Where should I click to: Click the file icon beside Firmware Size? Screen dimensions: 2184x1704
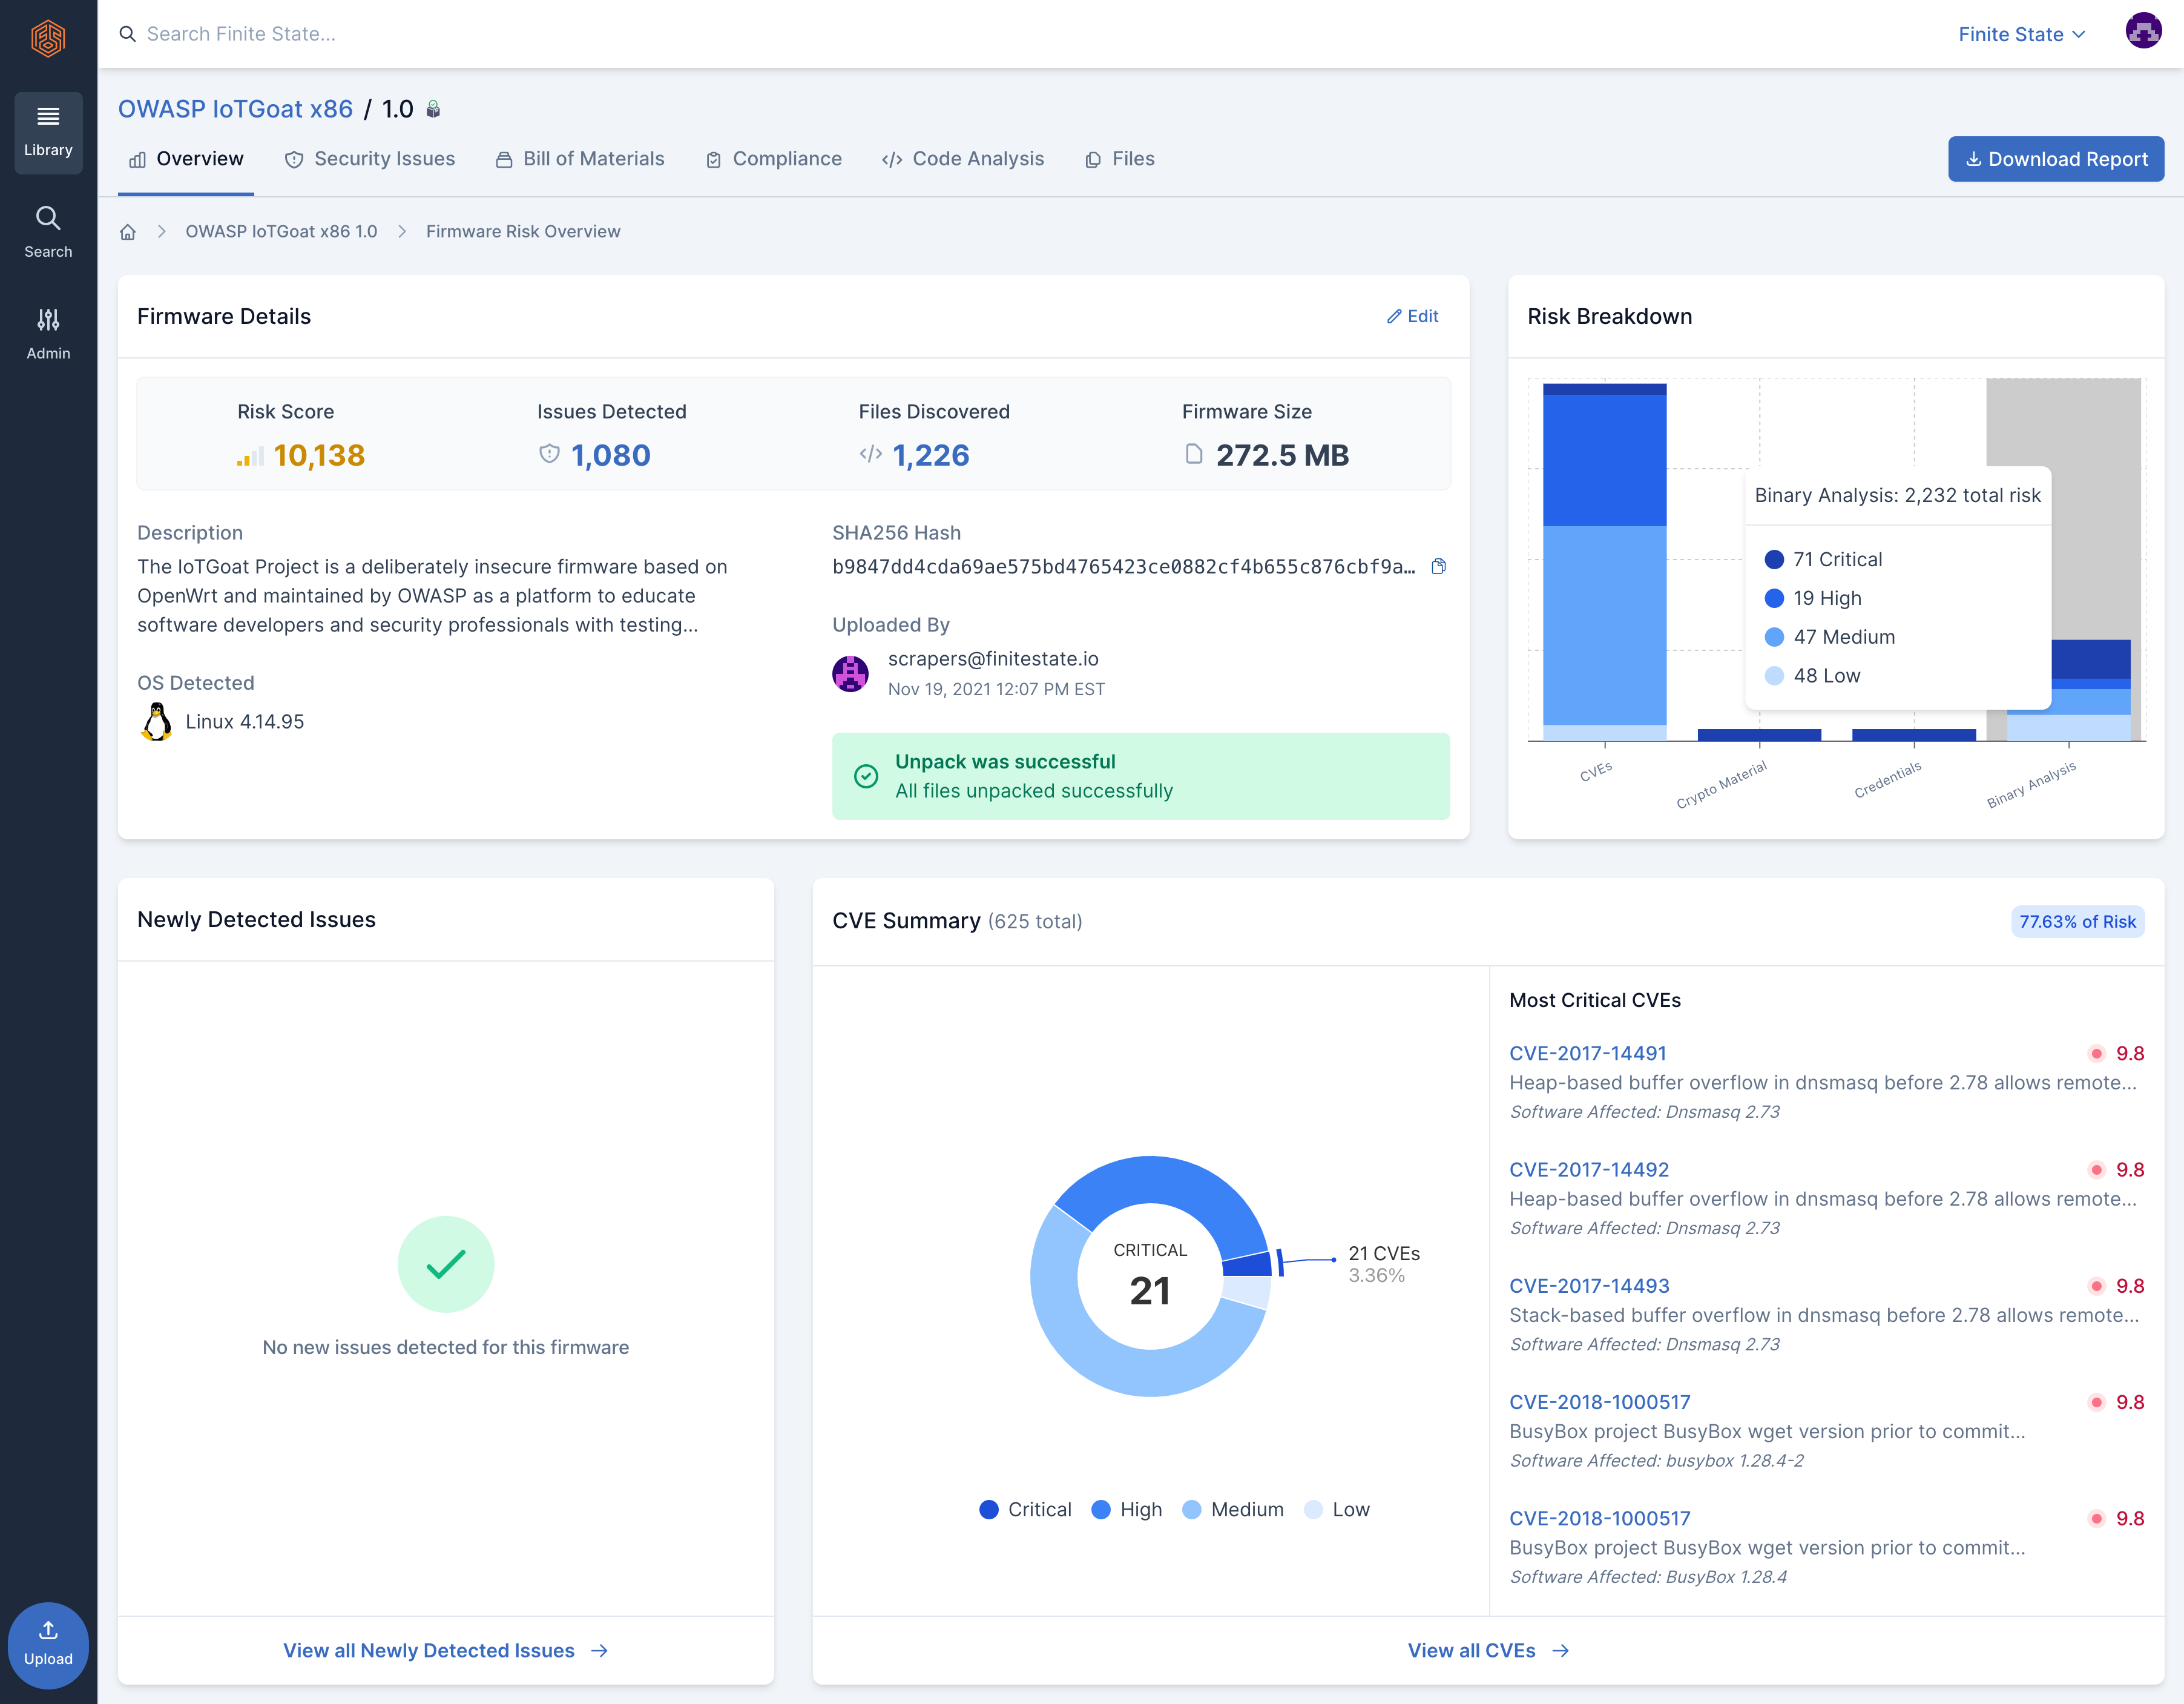[1193, 454]
